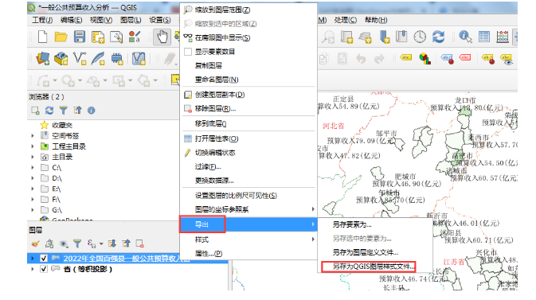Toggle 显示要素数目 checkbox in context menu
The image size is (536, 300).
(x=188, y=52)
